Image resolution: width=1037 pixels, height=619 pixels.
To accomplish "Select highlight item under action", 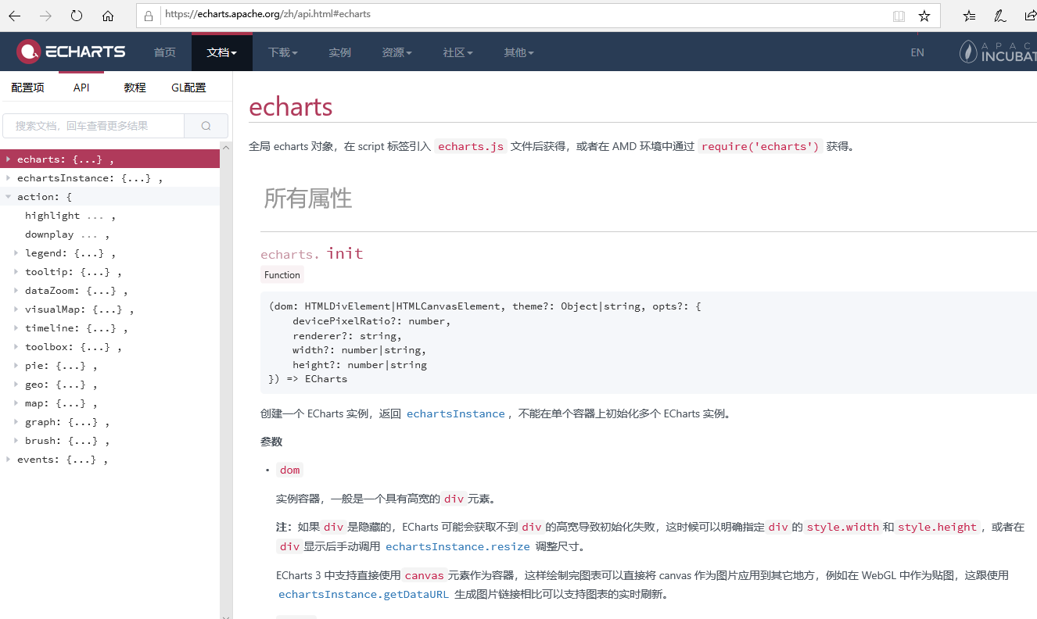I will pyautogui.click(x=52, y=216).
